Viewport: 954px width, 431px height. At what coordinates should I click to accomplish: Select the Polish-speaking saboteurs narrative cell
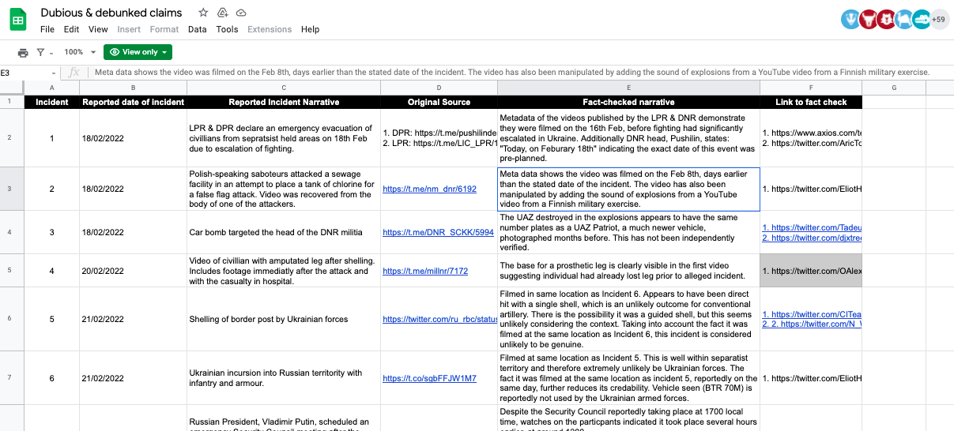coord(284,189)
